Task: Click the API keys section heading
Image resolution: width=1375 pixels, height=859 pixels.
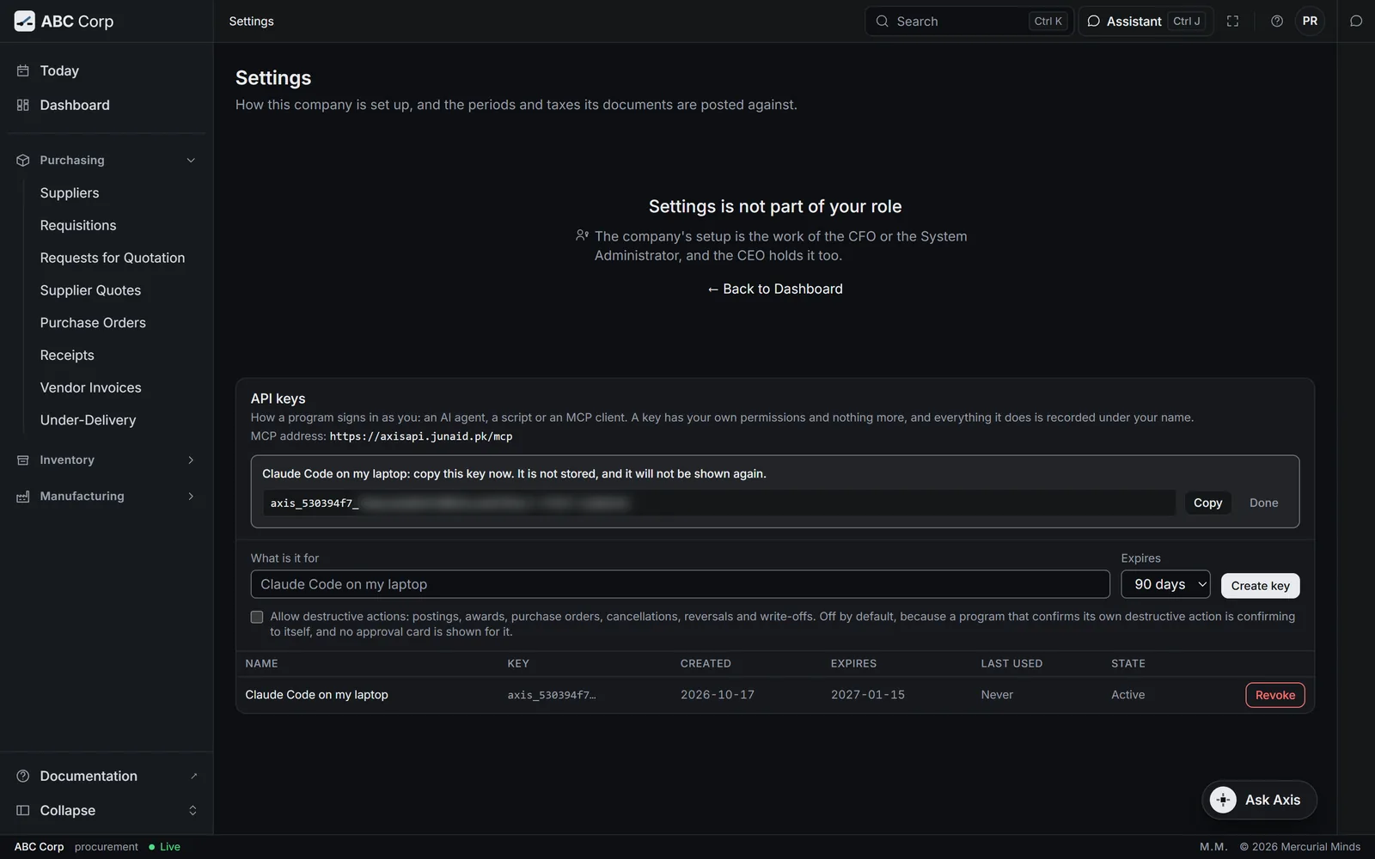Action: tap(278, 399)
